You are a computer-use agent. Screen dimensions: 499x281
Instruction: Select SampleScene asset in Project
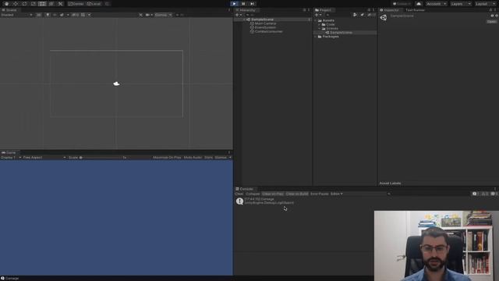pyautogui.click(x=341, y=33)
